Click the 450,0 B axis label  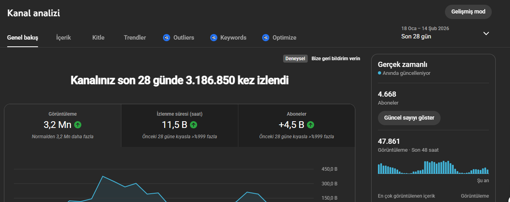[329, 169]
